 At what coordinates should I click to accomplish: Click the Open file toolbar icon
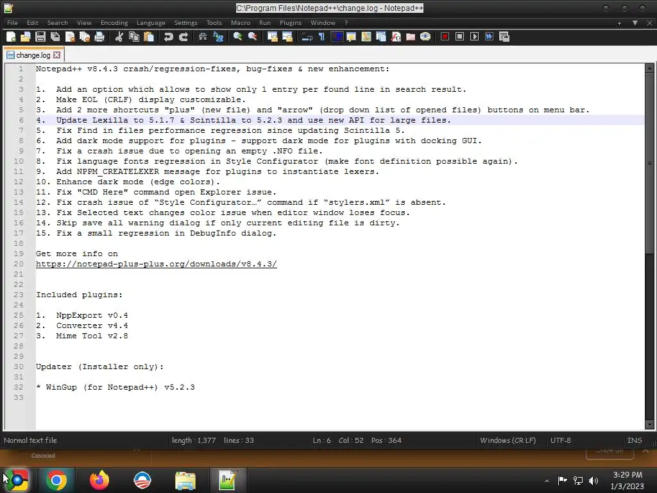click(26, 37)
